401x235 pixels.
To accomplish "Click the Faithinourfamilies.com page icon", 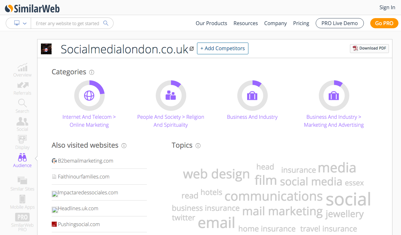I will pos(54,177).
